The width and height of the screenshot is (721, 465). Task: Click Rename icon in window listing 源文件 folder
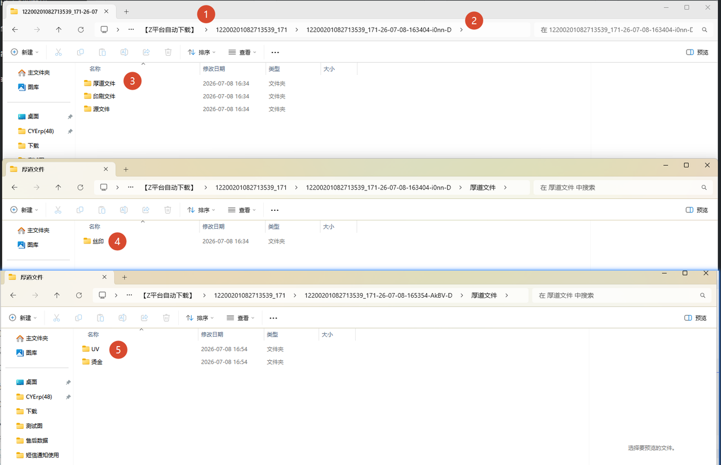pyautogui.click(x=124, y=52)
